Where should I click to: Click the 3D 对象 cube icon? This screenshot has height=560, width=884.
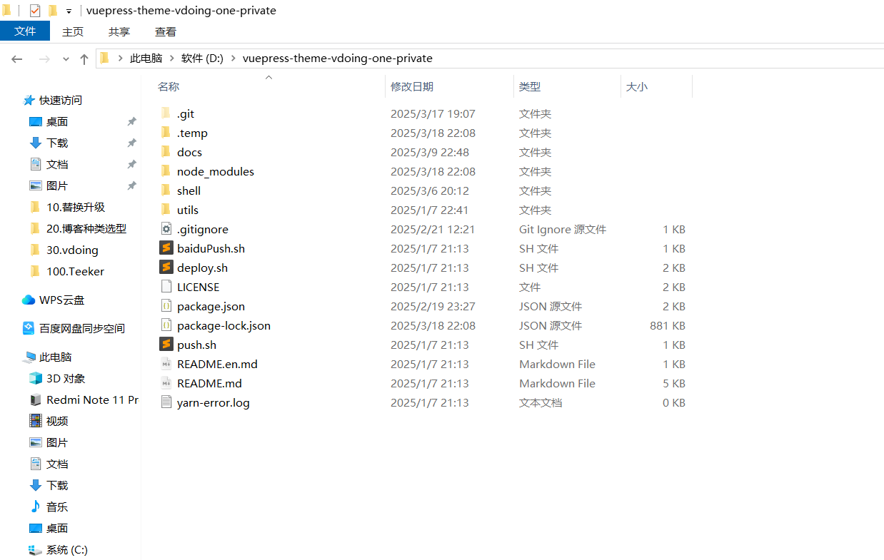point(36,378)
